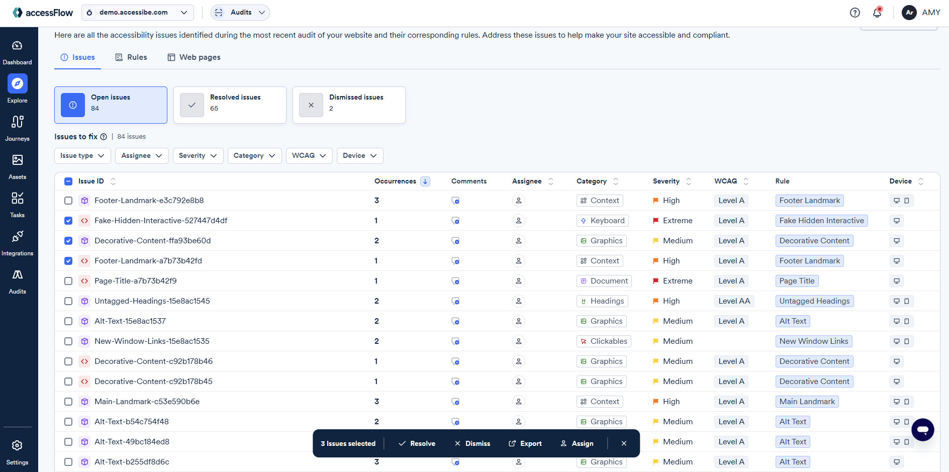Sort by Category column header
949x472 pixels.
coord(598,181)
